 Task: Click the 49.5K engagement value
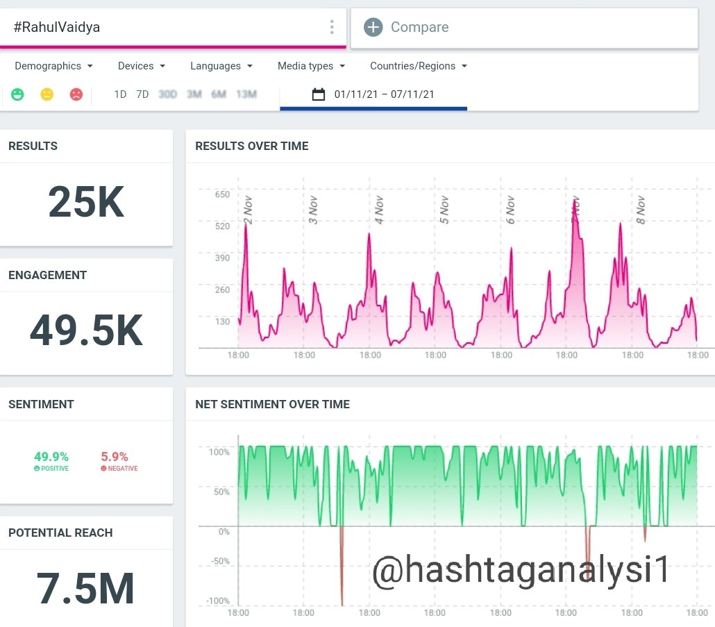click(x=86, y=330)
